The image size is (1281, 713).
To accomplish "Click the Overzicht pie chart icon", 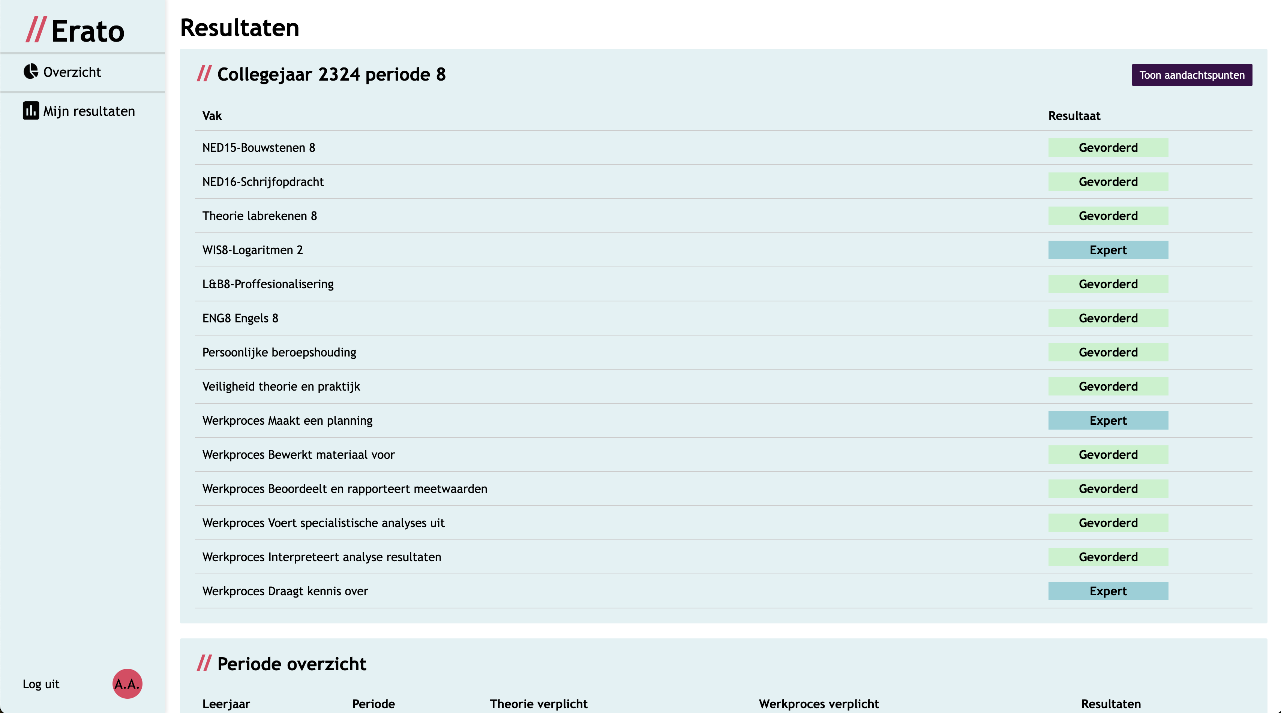I will 31,72.
